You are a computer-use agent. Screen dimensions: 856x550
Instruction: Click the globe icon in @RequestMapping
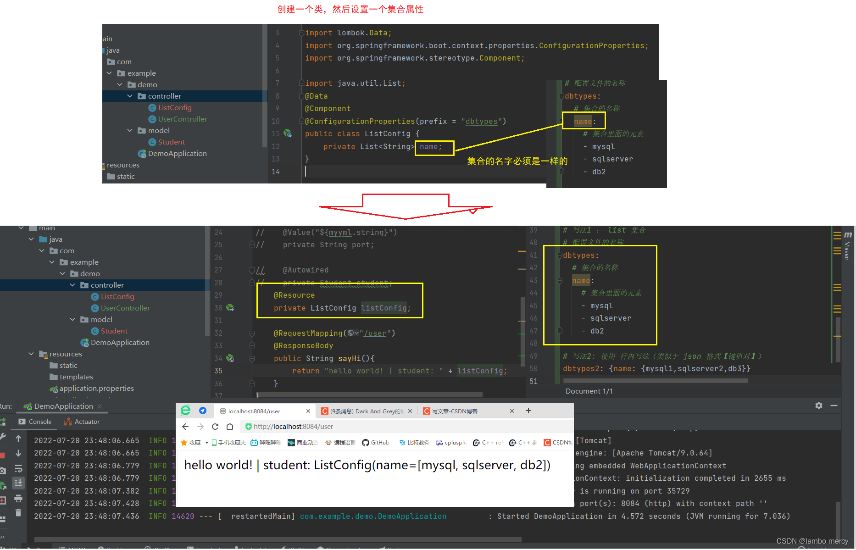click(351, 333)
